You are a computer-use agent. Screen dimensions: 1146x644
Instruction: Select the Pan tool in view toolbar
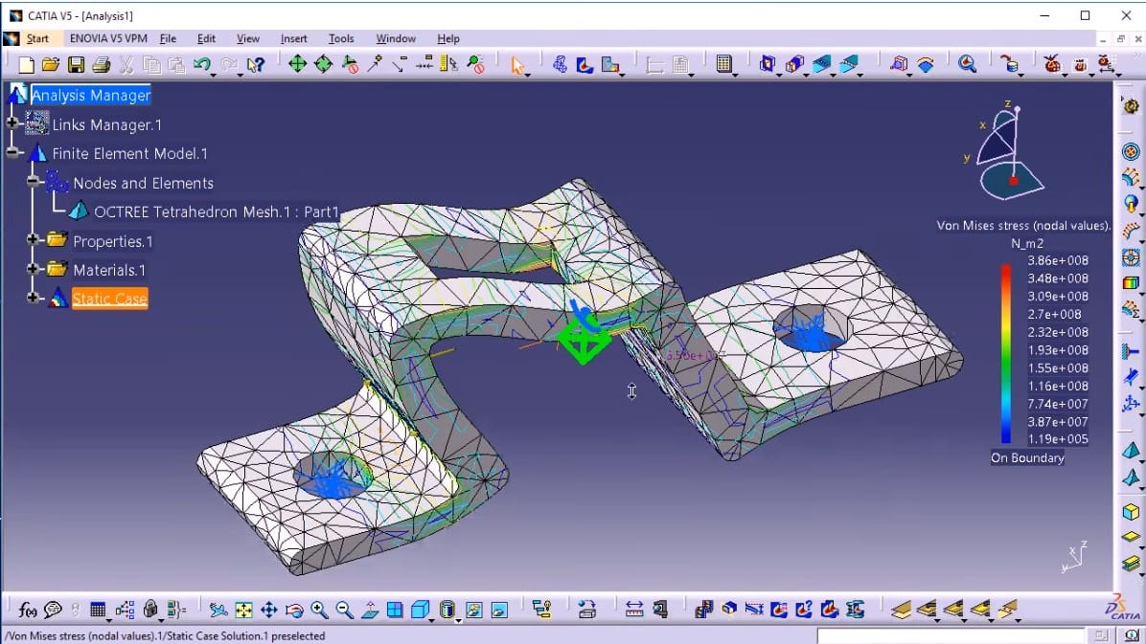(x=268, y=610)
